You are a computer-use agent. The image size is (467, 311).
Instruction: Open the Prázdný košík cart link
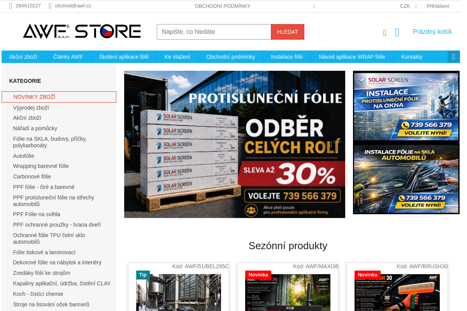tap(432, 32)
